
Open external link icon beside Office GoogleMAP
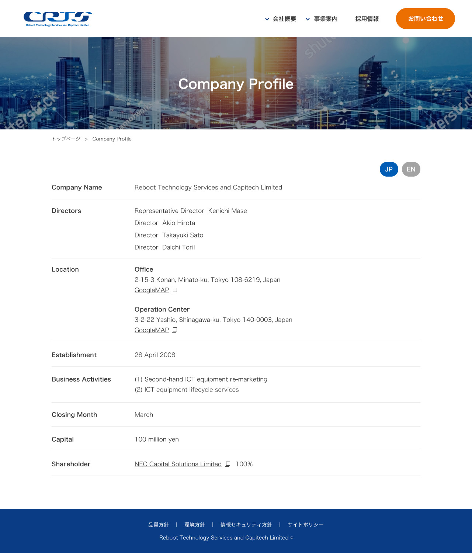click(174, 291)
